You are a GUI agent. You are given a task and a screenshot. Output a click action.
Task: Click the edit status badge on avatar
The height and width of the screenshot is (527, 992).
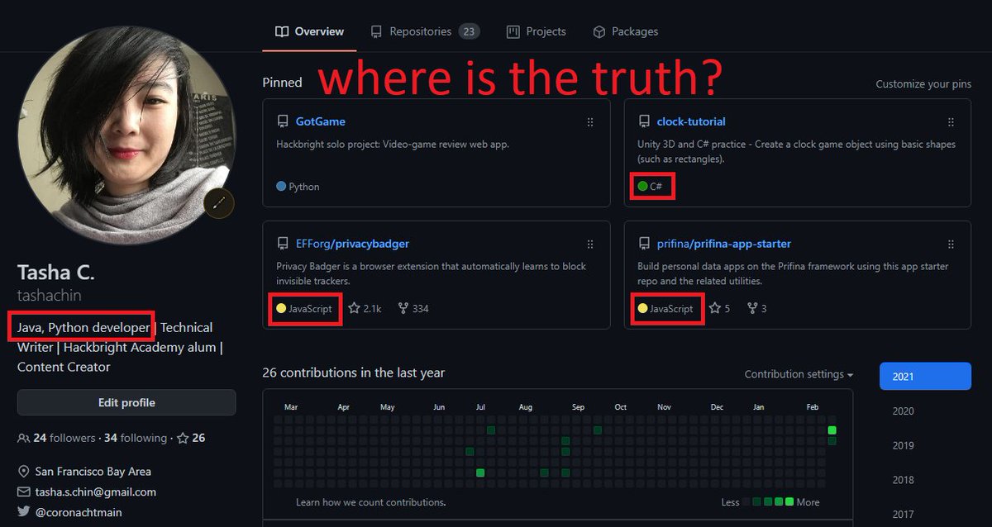coord(219,202)
